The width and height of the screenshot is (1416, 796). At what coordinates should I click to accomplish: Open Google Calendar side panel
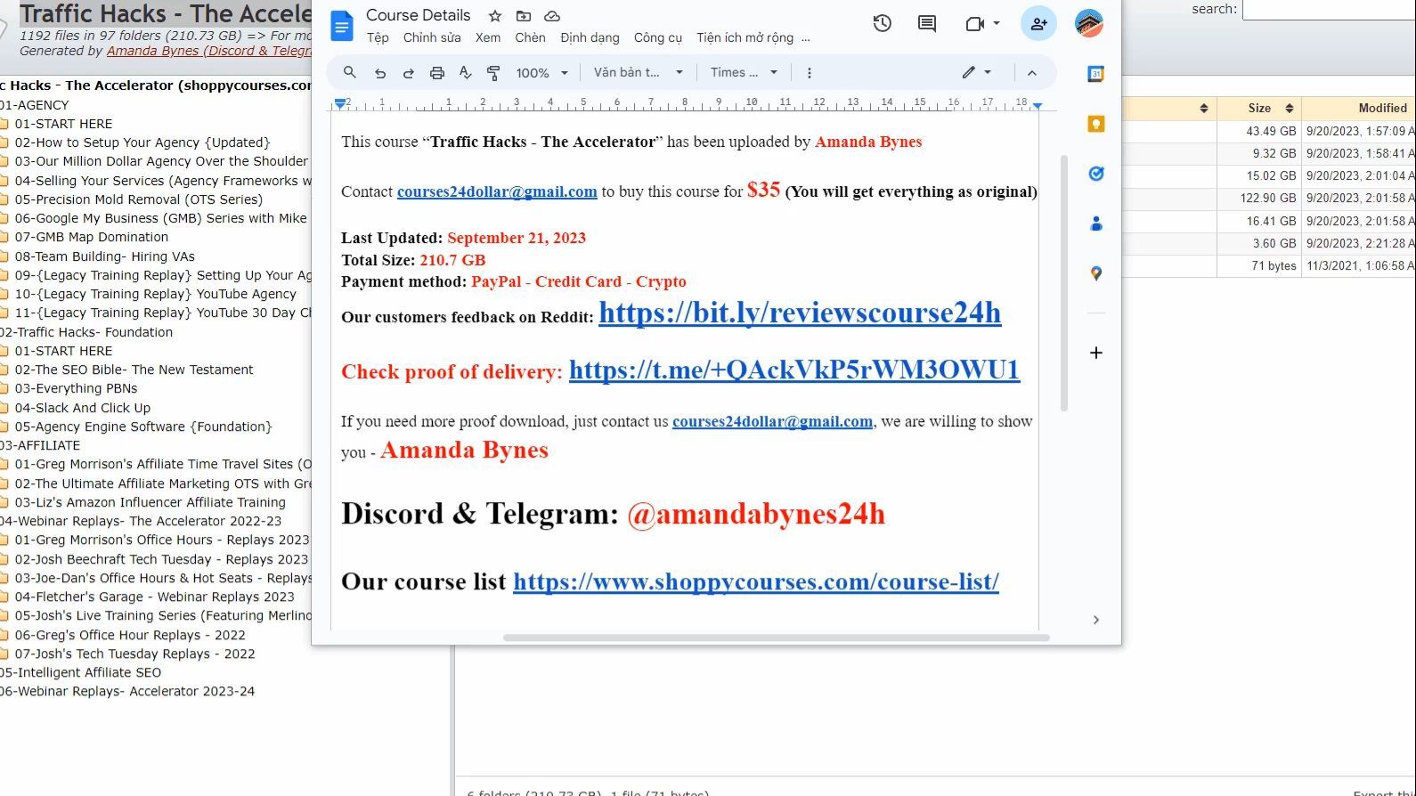[1096, 74]
